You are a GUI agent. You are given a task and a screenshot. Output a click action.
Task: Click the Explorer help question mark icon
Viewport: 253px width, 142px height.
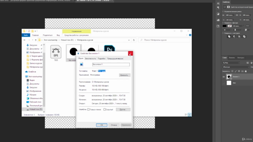[x=190, y=35]
